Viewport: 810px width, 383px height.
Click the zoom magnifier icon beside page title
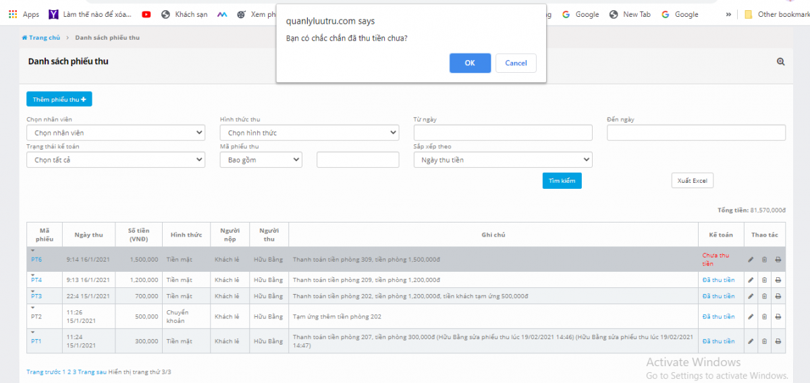pos(780,61)
